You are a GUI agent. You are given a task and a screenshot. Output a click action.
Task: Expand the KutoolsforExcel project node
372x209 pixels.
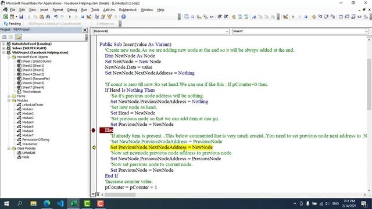pos(3,44)
